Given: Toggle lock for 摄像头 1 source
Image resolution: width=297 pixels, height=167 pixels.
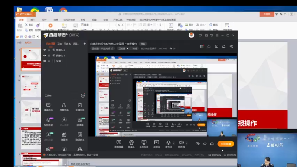Looking at the screenshot, I should point(49,55).
